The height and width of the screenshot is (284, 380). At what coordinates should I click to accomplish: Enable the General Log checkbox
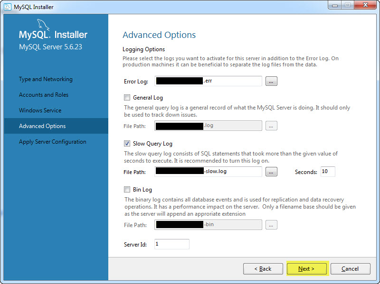coord(127,98)
